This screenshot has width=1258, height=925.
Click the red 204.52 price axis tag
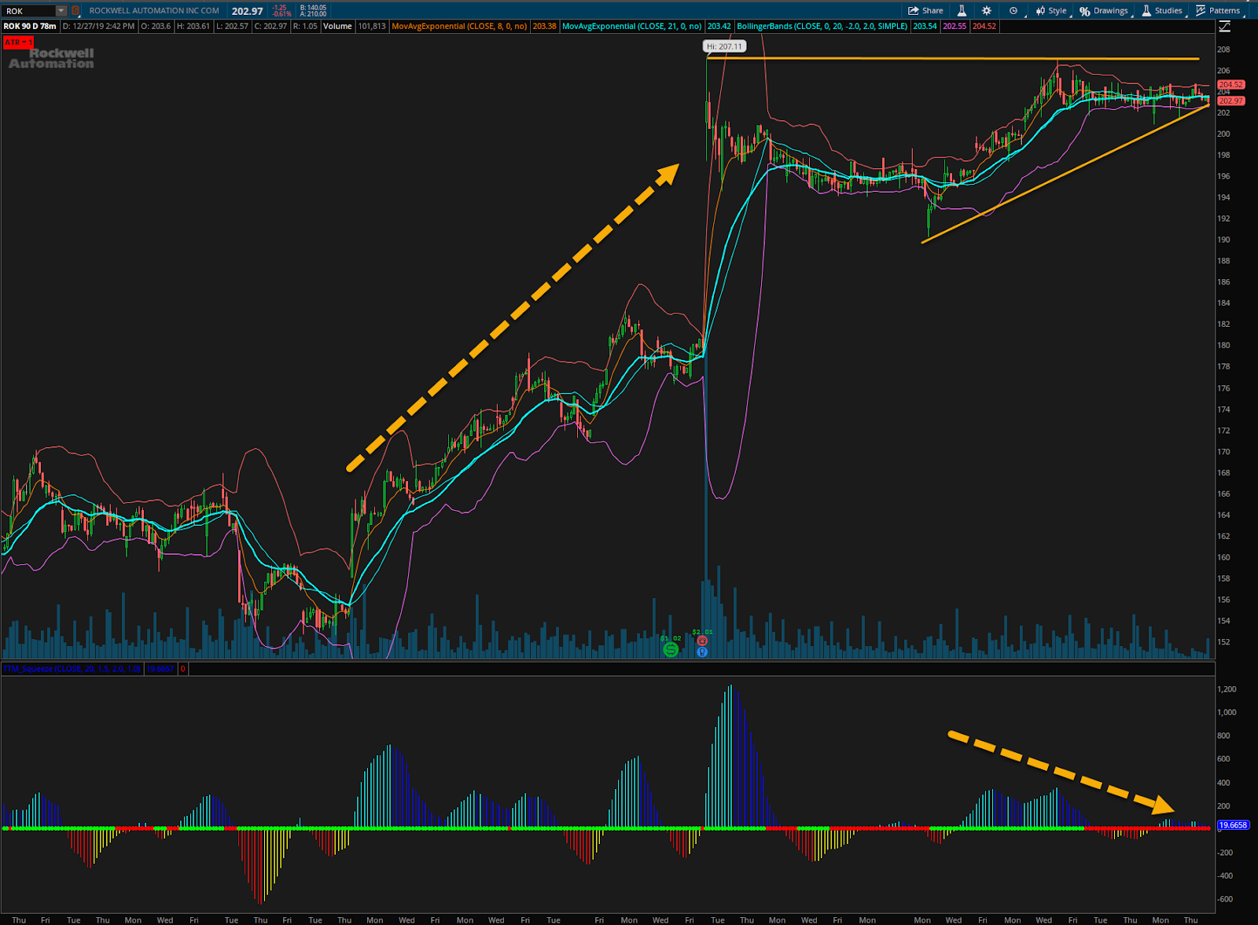pos(1230,84)
